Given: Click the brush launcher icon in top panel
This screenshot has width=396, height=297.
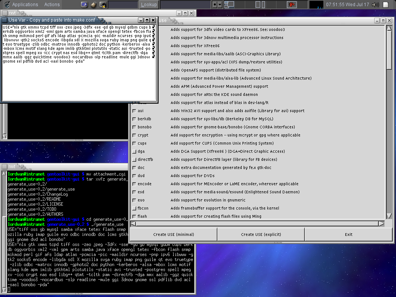Looking at the screenshot, I should tap(94, 5).
